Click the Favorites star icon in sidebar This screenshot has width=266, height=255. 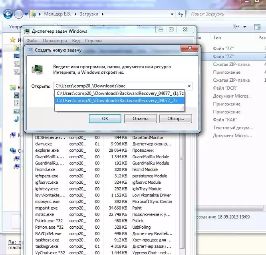13,40
